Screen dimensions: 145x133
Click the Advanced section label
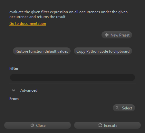29,90
